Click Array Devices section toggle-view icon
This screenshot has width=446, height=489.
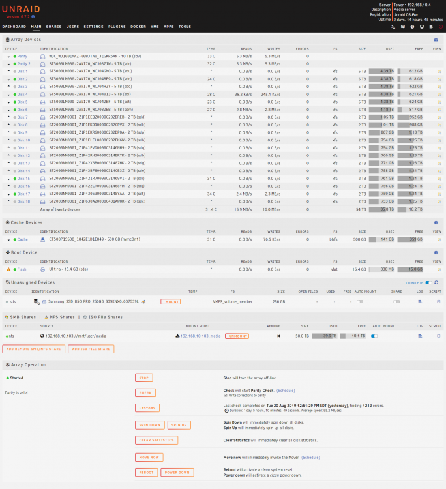point(436,40)
